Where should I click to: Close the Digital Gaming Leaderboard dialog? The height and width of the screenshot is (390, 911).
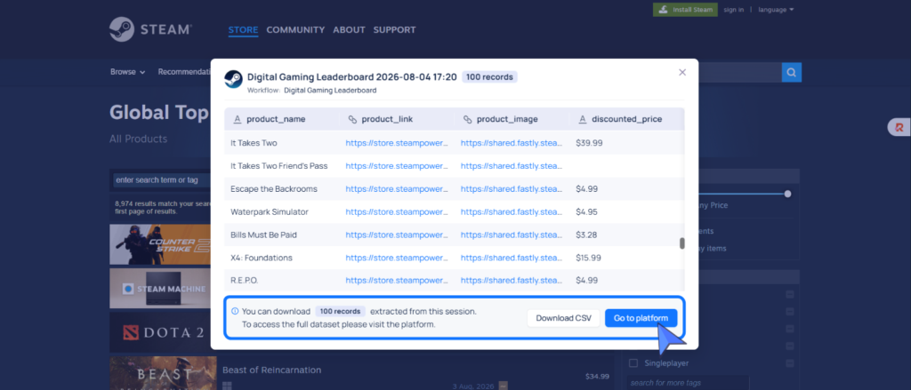682,73
